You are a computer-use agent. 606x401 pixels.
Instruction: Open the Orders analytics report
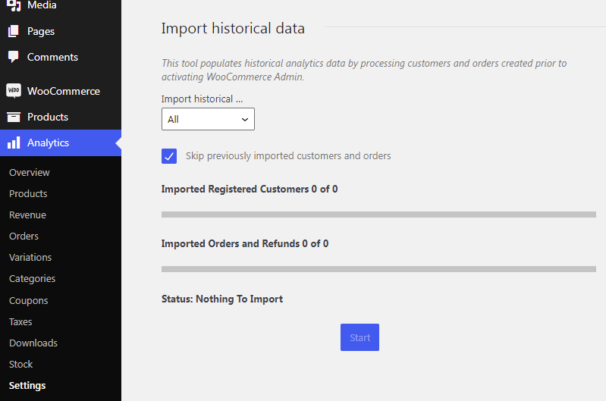[x=24, y=237]
